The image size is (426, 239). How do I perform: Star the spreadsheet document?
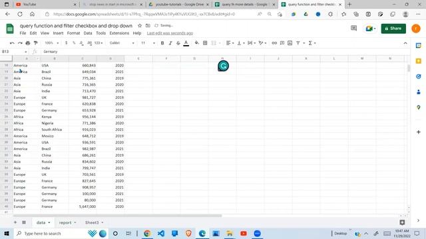(140, 26)
